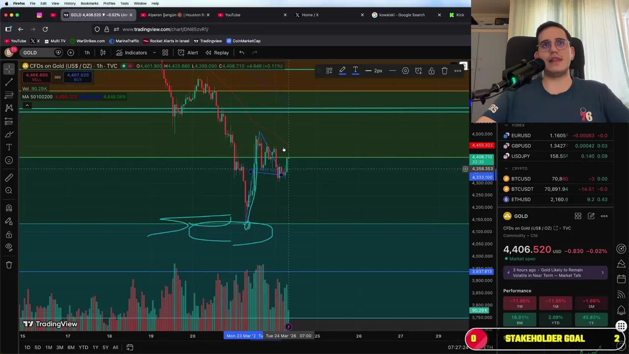Add a symbol to compare
Viewport: 629px width, 354px height.
(71, 53)
